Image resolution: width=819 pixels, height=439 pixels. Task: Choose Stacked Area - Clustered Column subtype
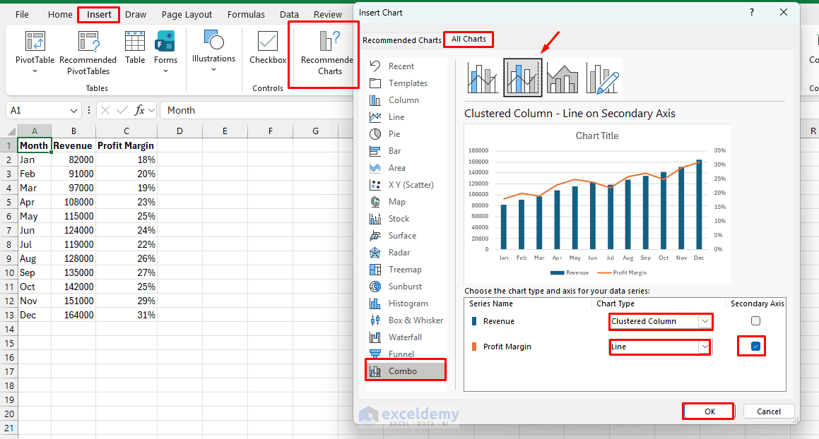coord(562,78)
